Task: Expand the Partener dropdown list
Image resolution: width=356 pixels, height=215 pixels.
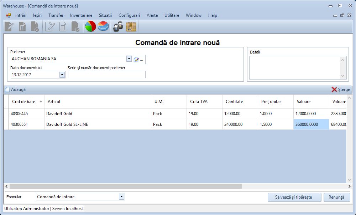Action: pyautogui.click(x=129, y=59)
